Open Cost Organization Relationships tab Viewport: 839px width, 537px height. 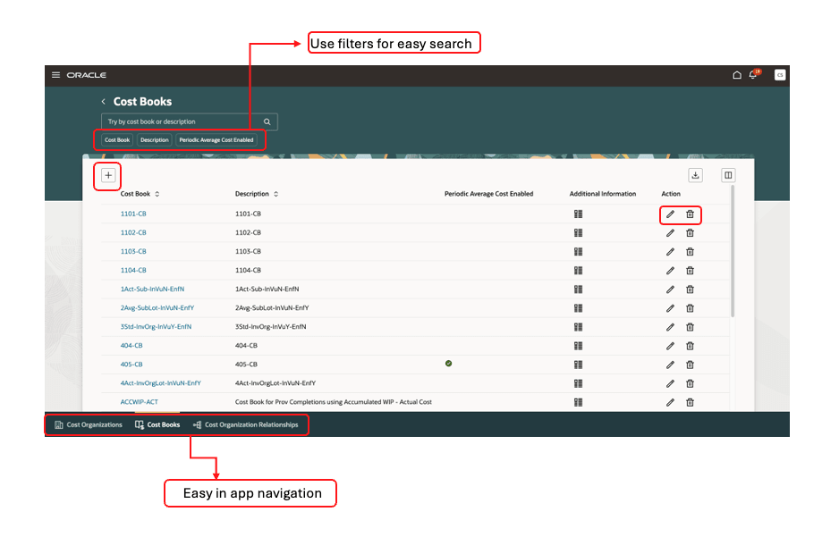pyautogui.click(x=248, y=424)
